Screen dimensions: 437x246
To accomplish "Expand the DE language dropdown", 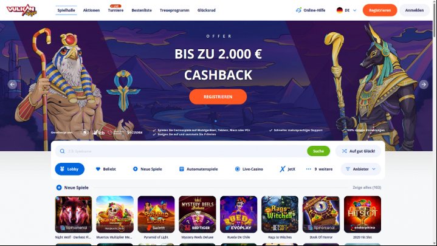I will click(x=346, y=10).
